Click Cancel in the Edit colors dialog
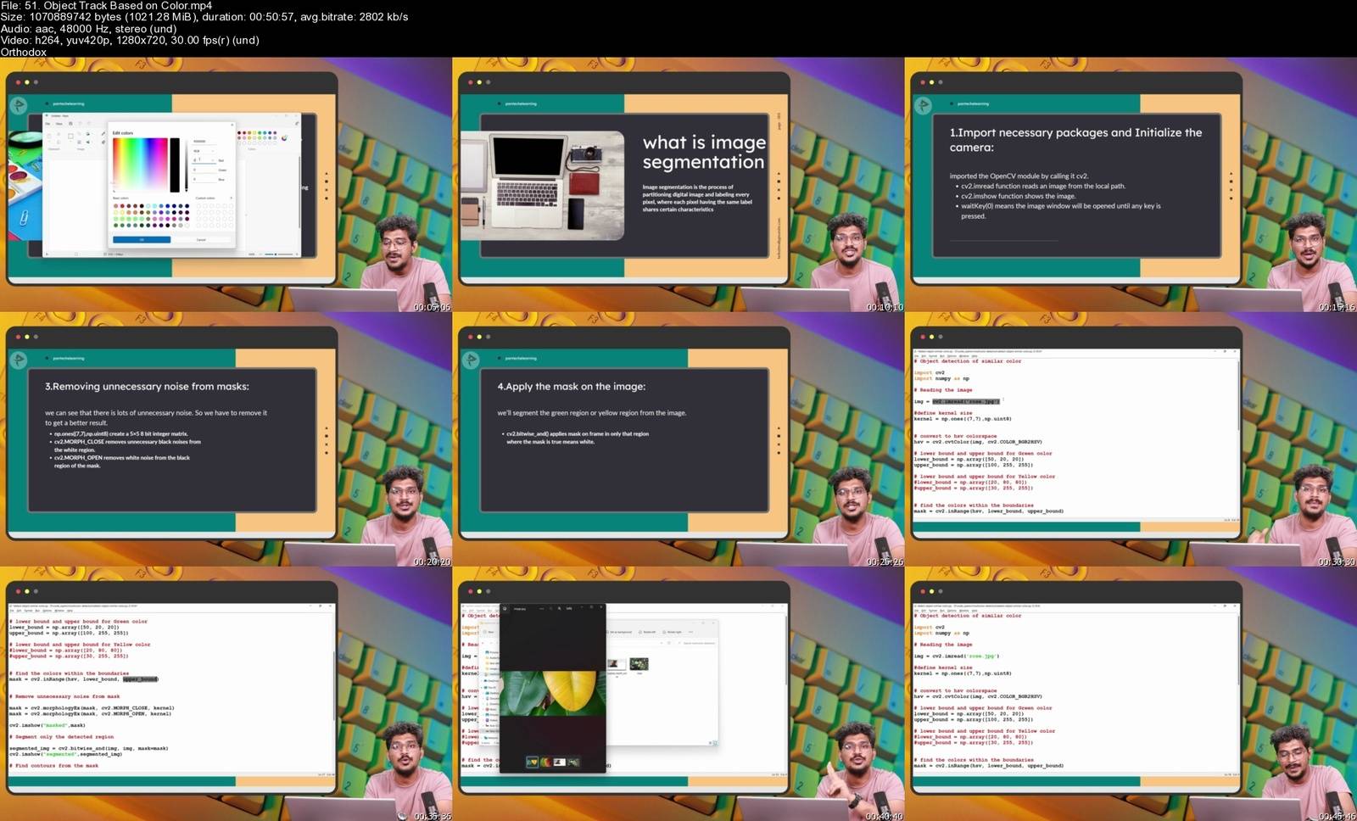1357x821 pixels. [201, 240]
